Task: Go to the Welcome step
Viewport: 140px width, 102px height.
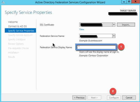Action: pyautogui.click(x=13, y=22)
